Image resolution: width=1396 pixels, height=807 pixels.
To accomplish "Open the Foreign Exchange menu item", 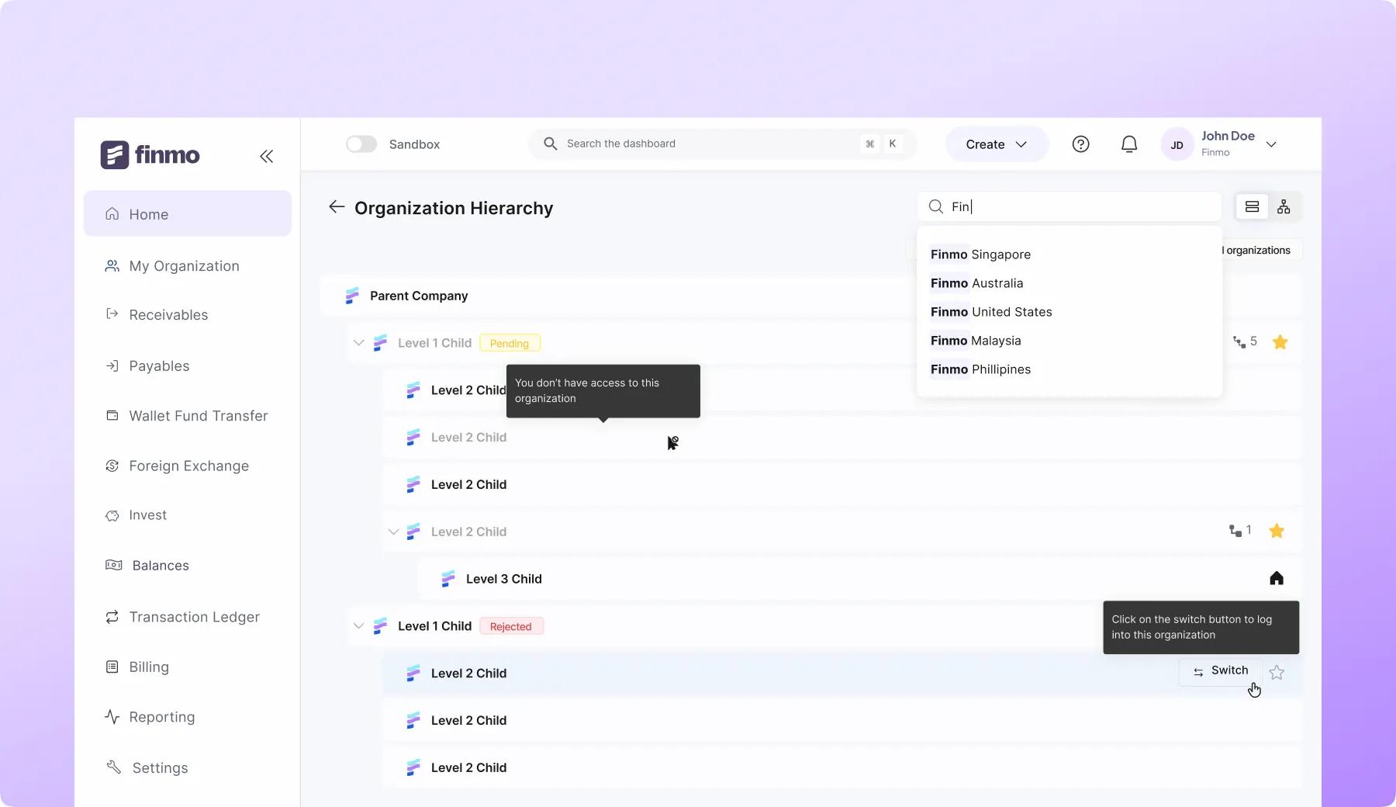I will [188, 466].
